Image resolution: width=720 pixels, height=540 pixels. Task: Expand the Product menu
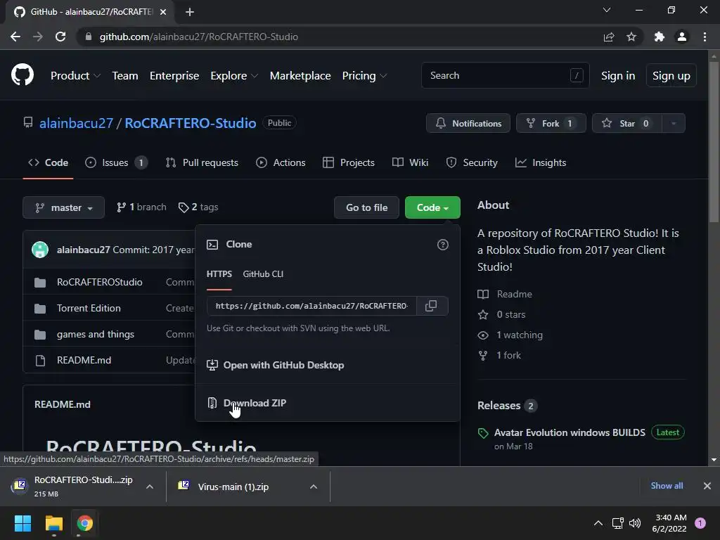click(x=75, y=76)
